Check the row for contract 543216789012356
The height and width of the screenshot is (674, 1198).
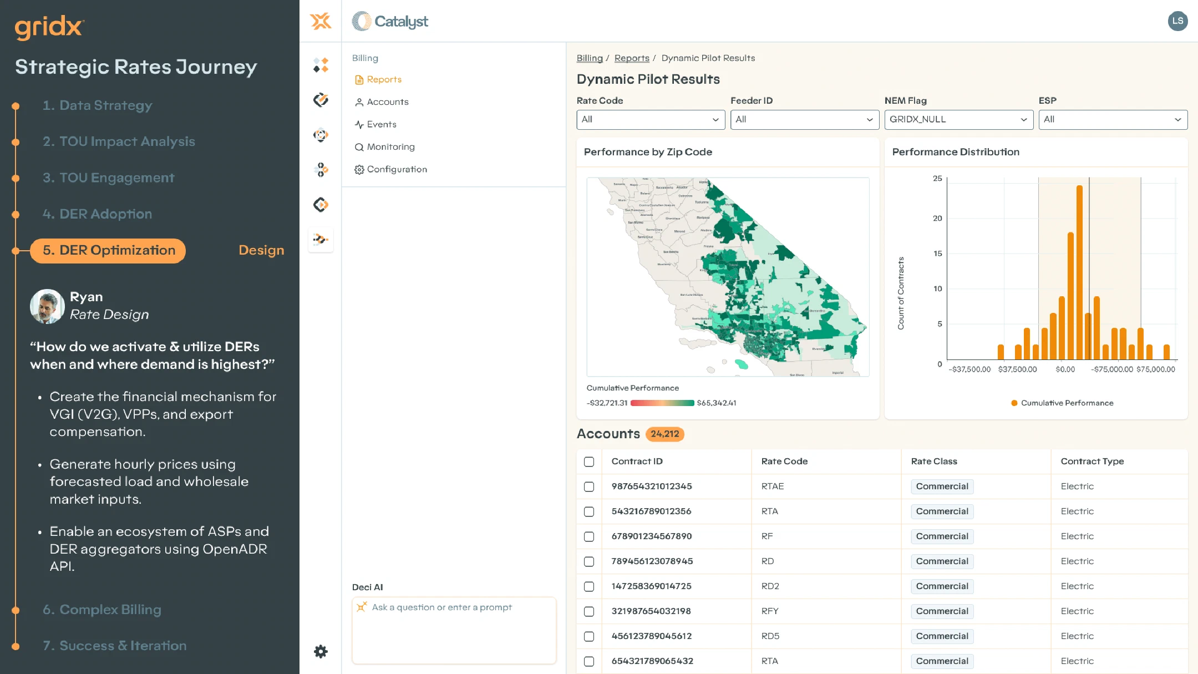click(589, 511)
